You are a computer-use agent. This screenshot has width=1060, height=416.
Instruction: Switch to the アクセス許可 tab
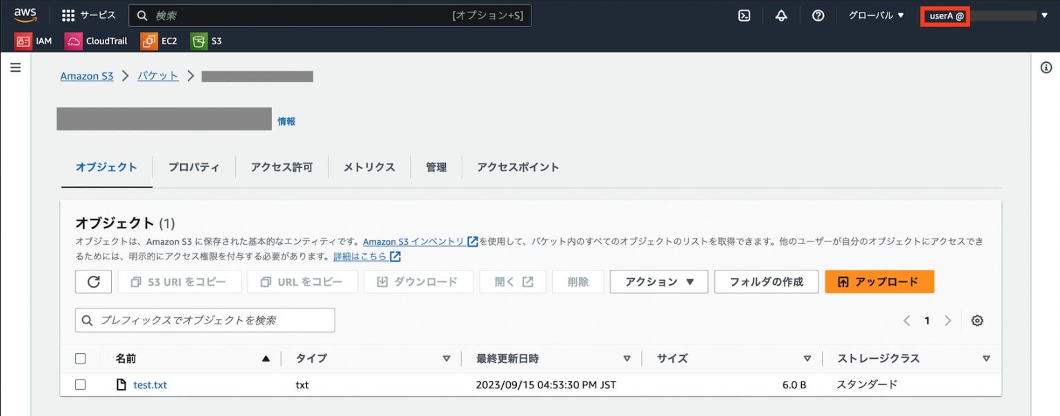tap(282, 167)
